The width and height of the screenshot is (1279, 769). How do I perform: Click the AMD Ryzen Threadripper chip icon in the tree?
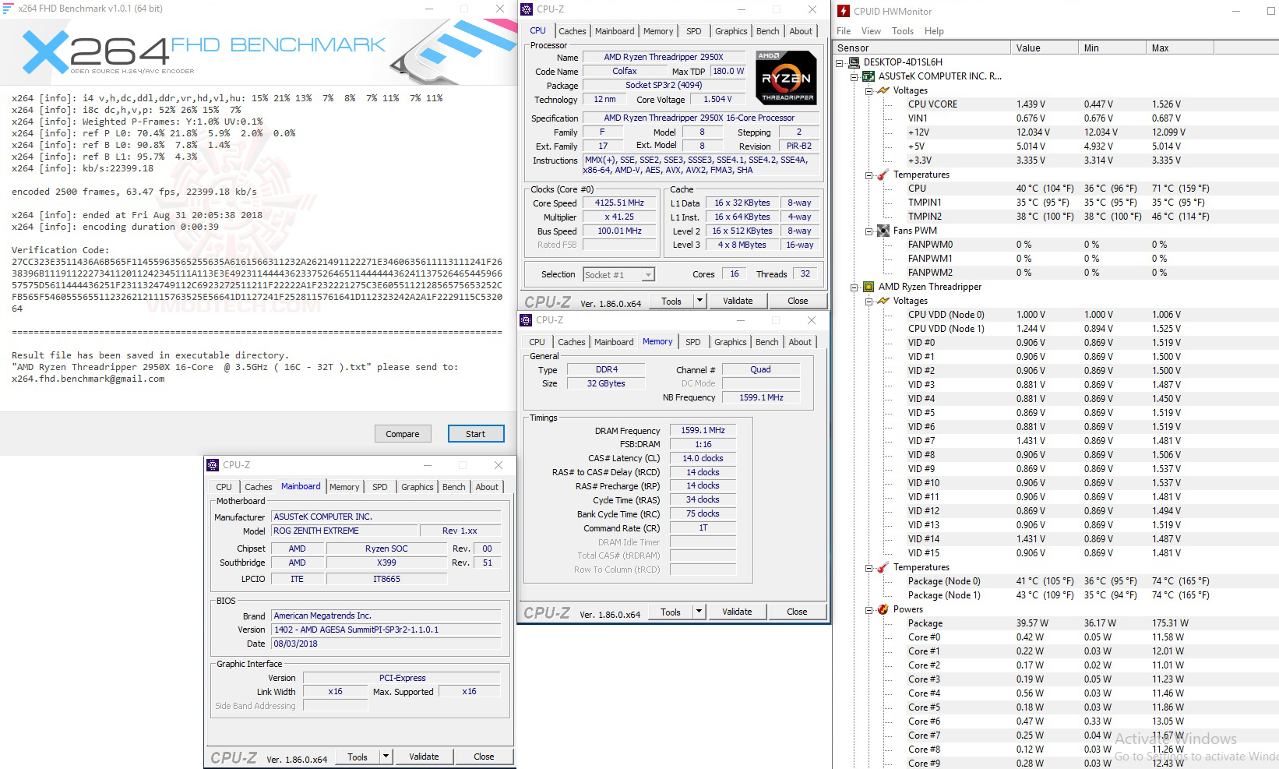(868, 287)
